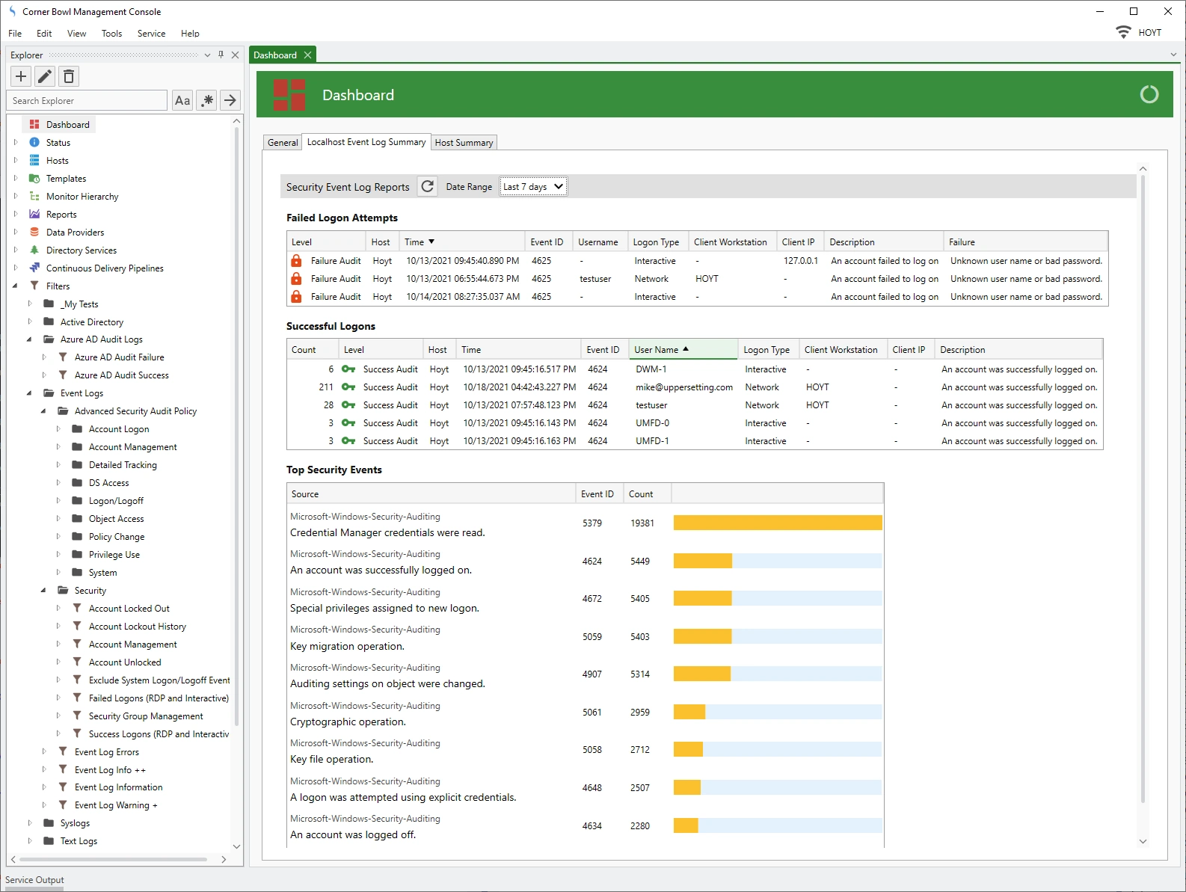Click the Account Locked Out filter icon
The image size is (1186, 892).
point(77,608)
